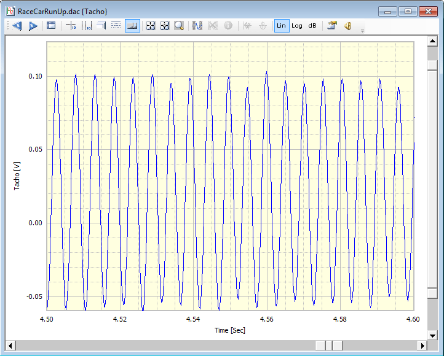Click the autoscale expand arrows icon

coord(150,26)
